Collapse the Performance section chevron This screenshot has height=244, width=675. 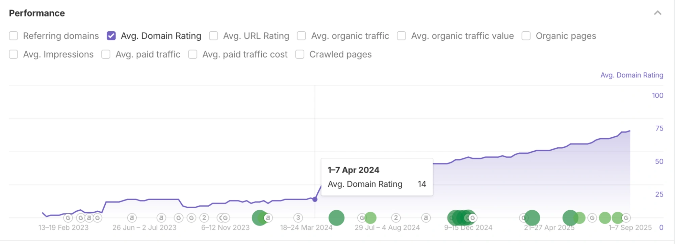tap(657, 13)
